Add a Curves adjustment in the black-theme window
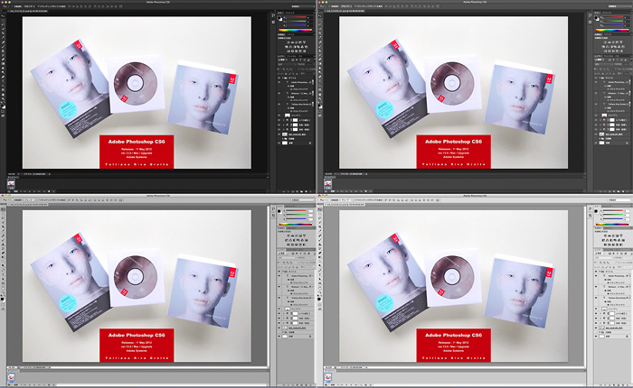633x388 pixels. tap(297, 42)
